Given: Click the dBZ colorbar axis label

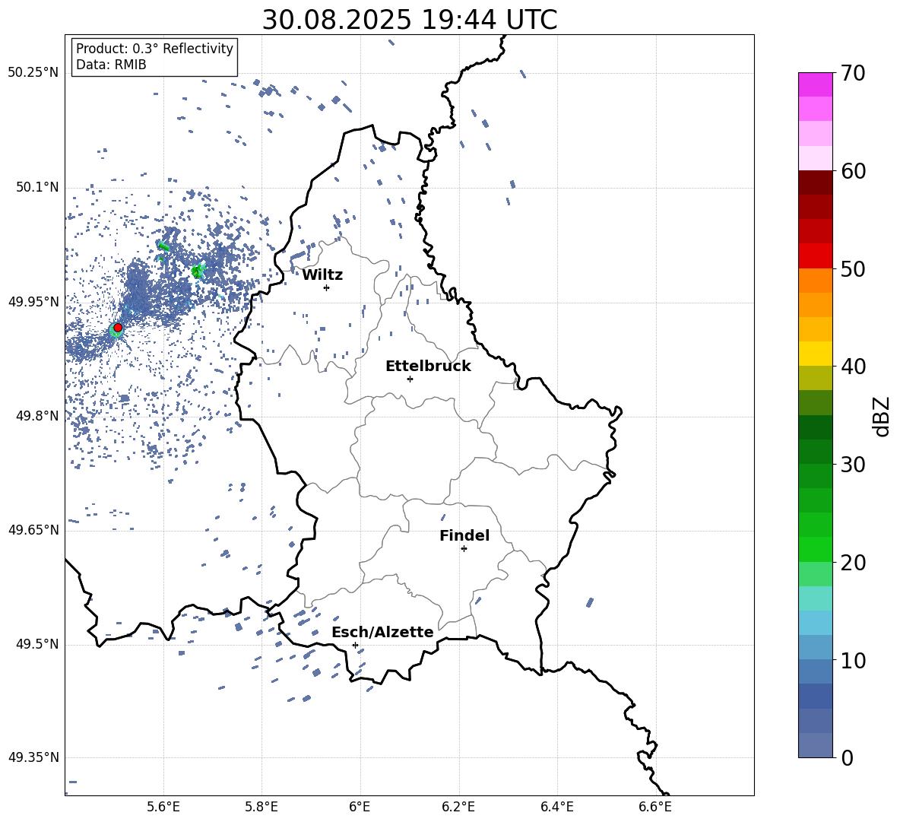Looking at the screenshot, I should 882,416.
